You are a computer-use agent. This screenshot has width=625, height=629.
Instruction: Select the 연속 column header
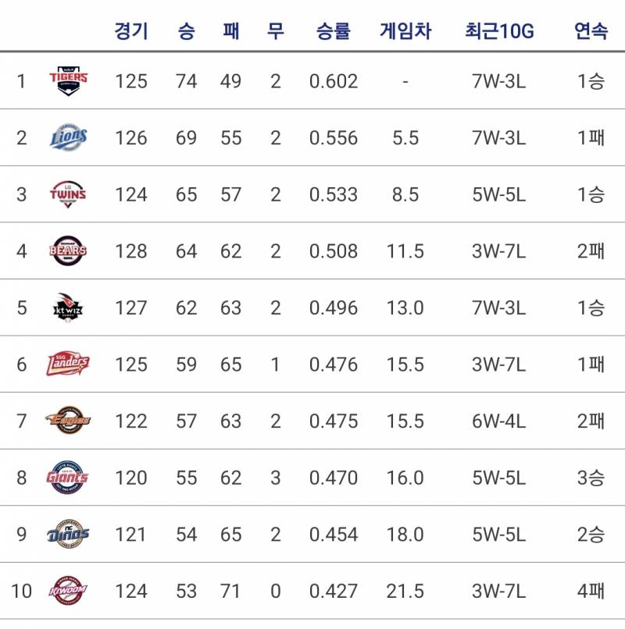coord(591,31)
